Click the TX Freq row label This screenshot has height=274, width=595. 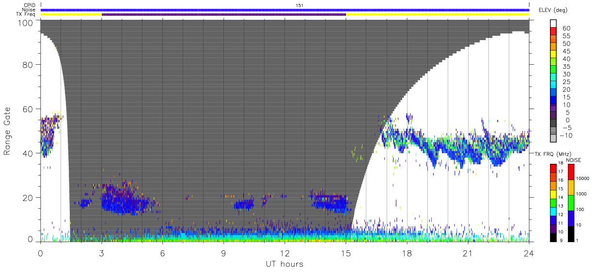point(27,14)
